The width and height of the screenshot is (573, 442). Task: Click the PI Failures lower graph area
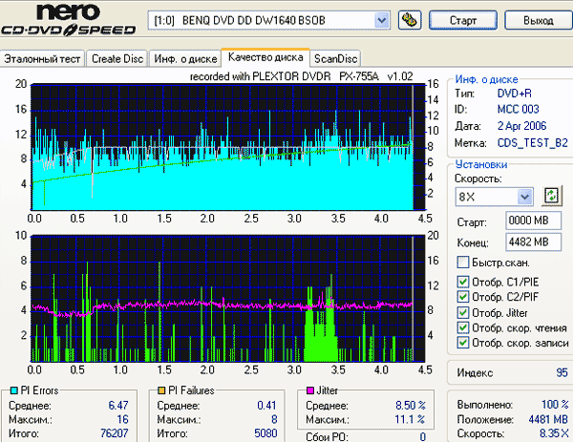(x=228, y=299)
